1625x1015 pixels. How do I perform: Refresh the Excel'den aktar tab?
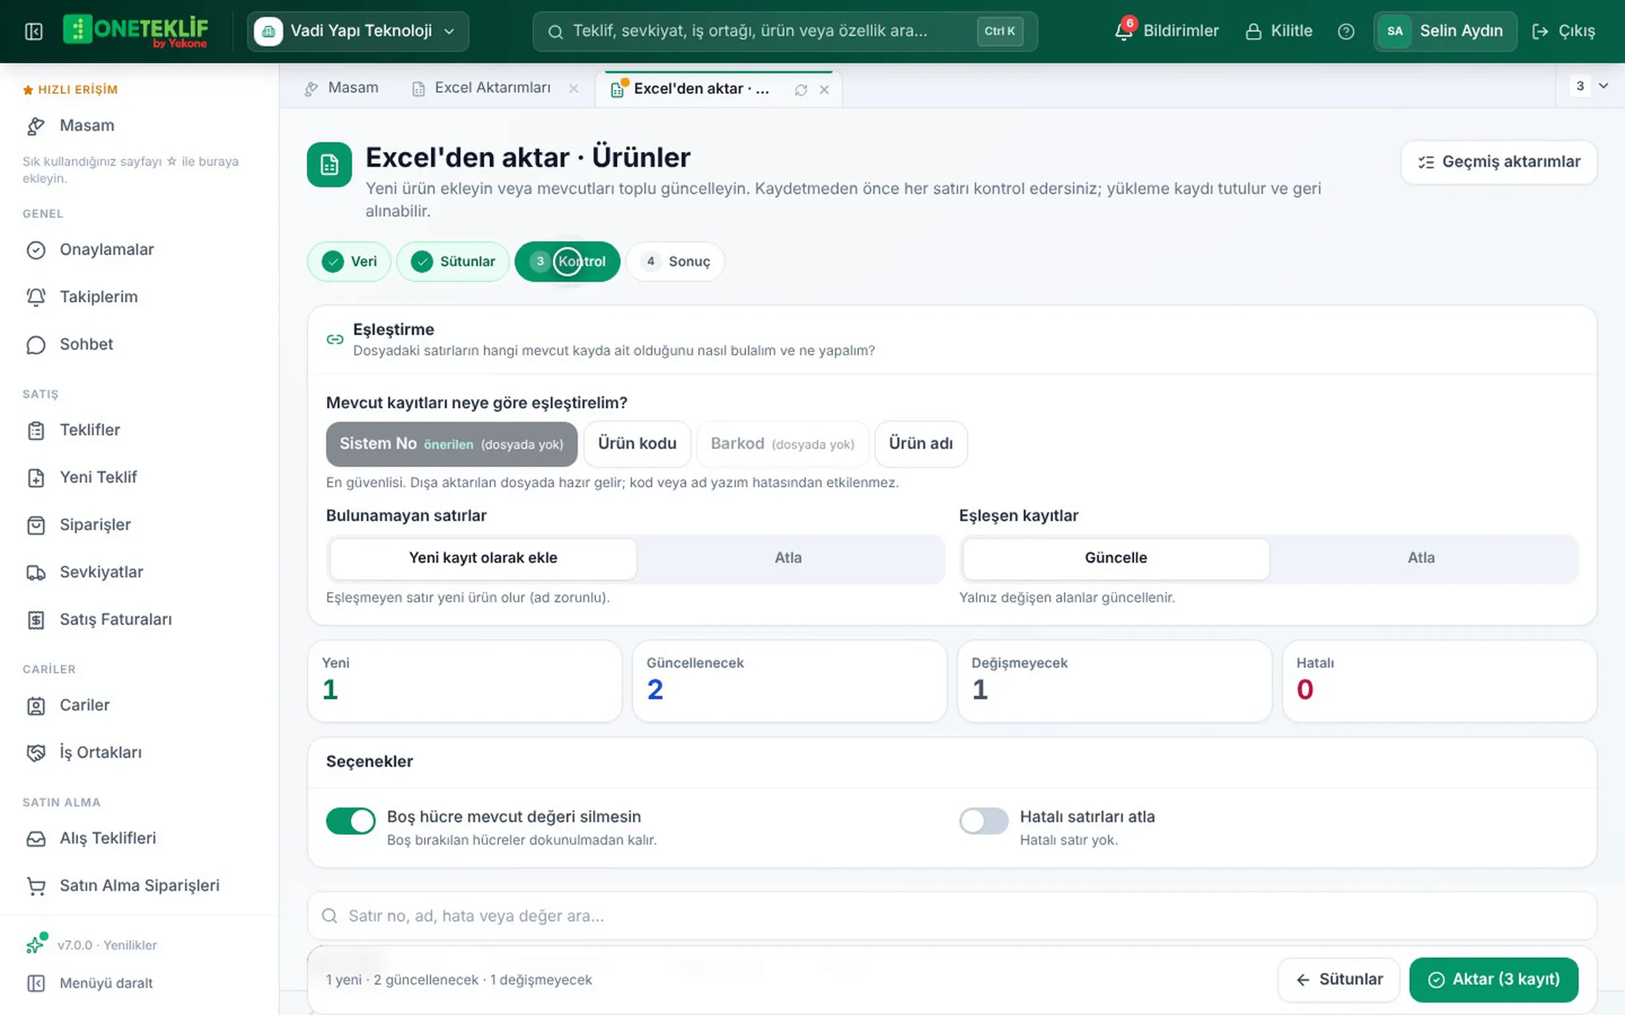[800, 90]
